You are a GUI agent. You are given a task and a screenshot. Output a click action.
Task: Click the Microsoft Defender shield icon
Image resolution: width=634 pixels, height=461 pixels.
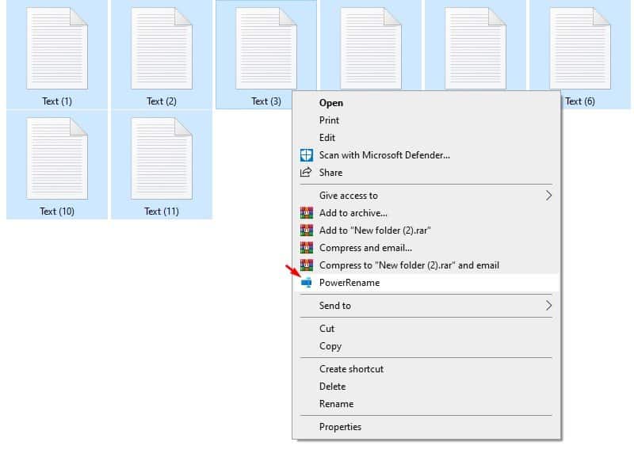pyautogui.click(x=307, y=155)
